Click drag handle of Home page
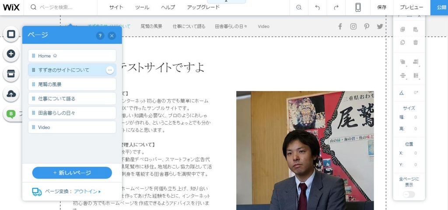448x210 pixels. (x=33, y=56)
